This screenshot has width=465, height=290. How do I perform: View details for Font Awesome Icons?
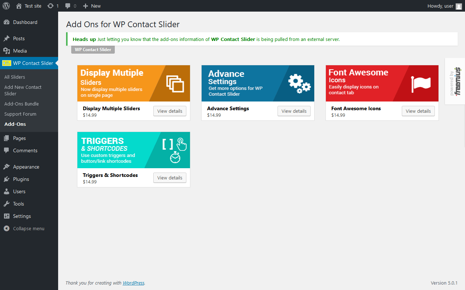tap(418, 111)
